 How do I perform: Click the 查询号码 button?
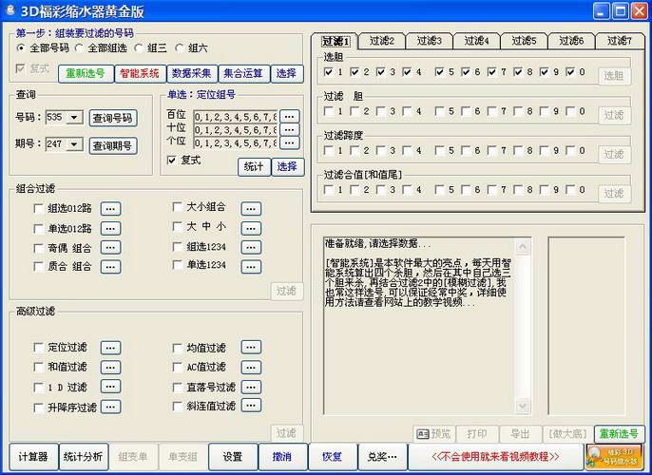[113, 119]
